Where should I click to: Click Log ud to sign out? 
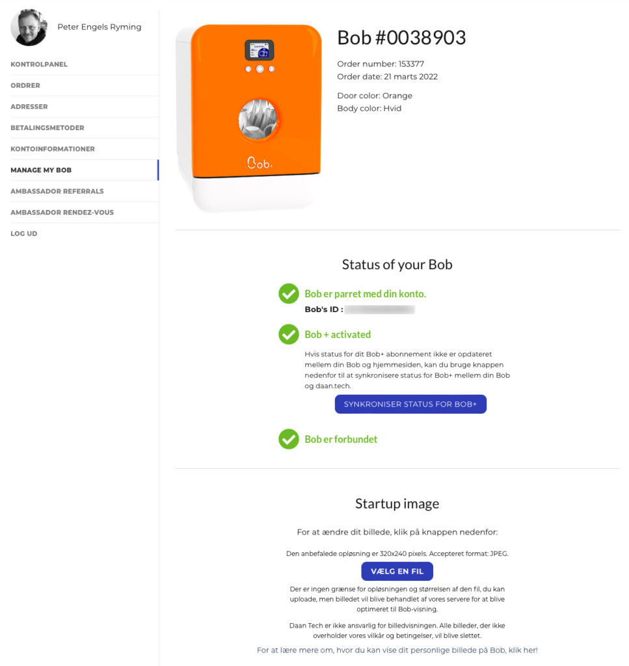pos(24,233)
